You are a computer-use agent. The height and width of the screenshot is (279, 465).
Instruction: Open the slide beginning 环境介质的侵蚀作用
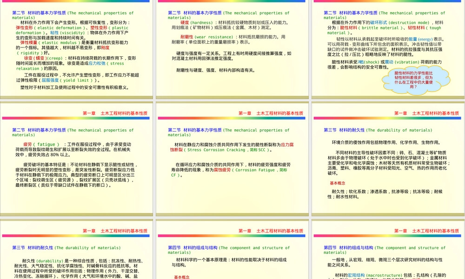(388, 159)
